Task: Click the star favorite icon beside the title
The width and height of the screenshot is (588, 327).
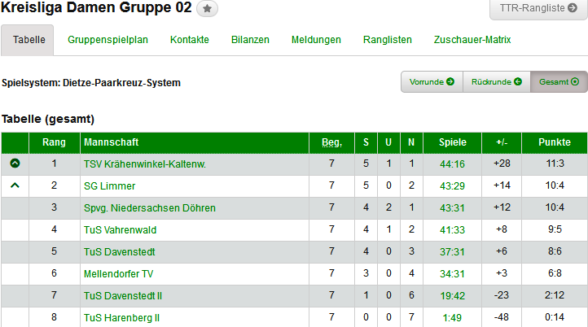Action: [208, 9]
